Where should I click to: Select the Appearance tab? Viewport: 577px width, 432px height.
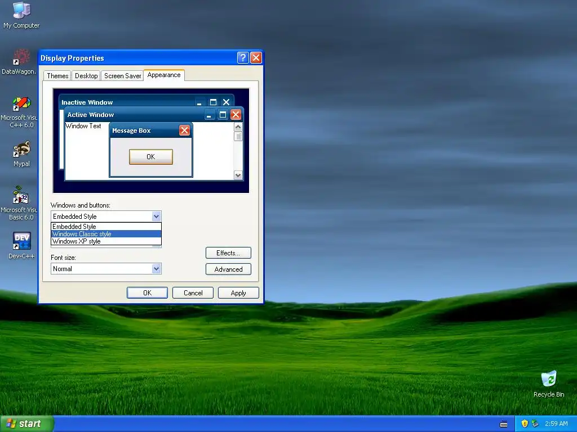point(164,75)
